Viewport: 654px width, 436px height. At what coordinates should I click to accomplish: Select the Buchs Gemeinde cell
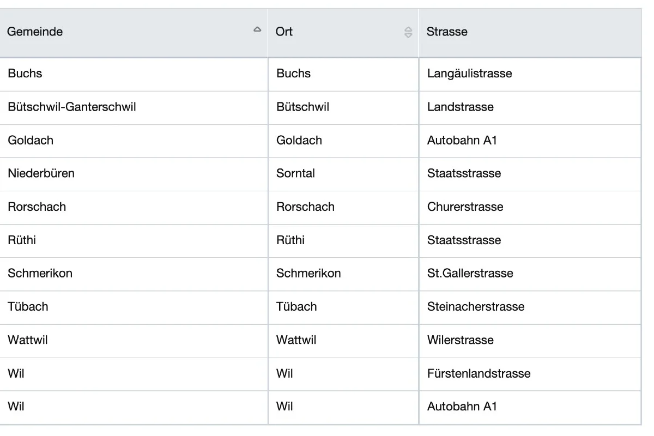pos(134,74)
